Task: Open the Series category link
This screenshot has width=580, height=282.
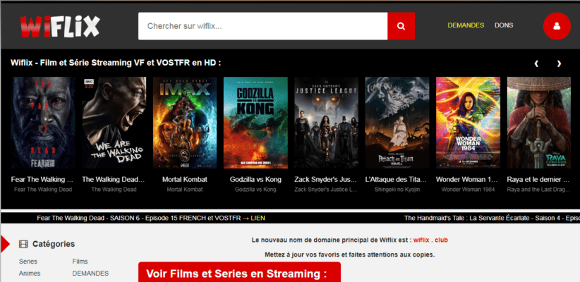Action: point(28,262)
